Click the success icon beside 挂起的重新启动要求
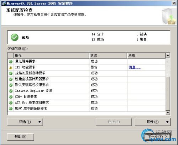The width and height of the screenshot is (178, 145). [11, 73]
